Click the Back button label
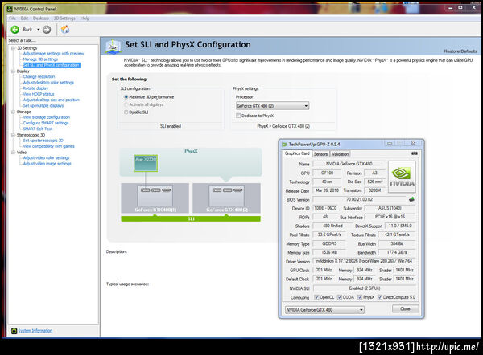The image size is (483, 355). click(27, 30)
